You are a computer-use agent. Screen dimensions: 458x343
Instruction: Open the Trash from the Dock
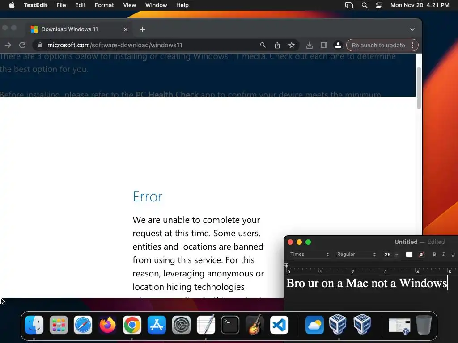pos(424,325)
